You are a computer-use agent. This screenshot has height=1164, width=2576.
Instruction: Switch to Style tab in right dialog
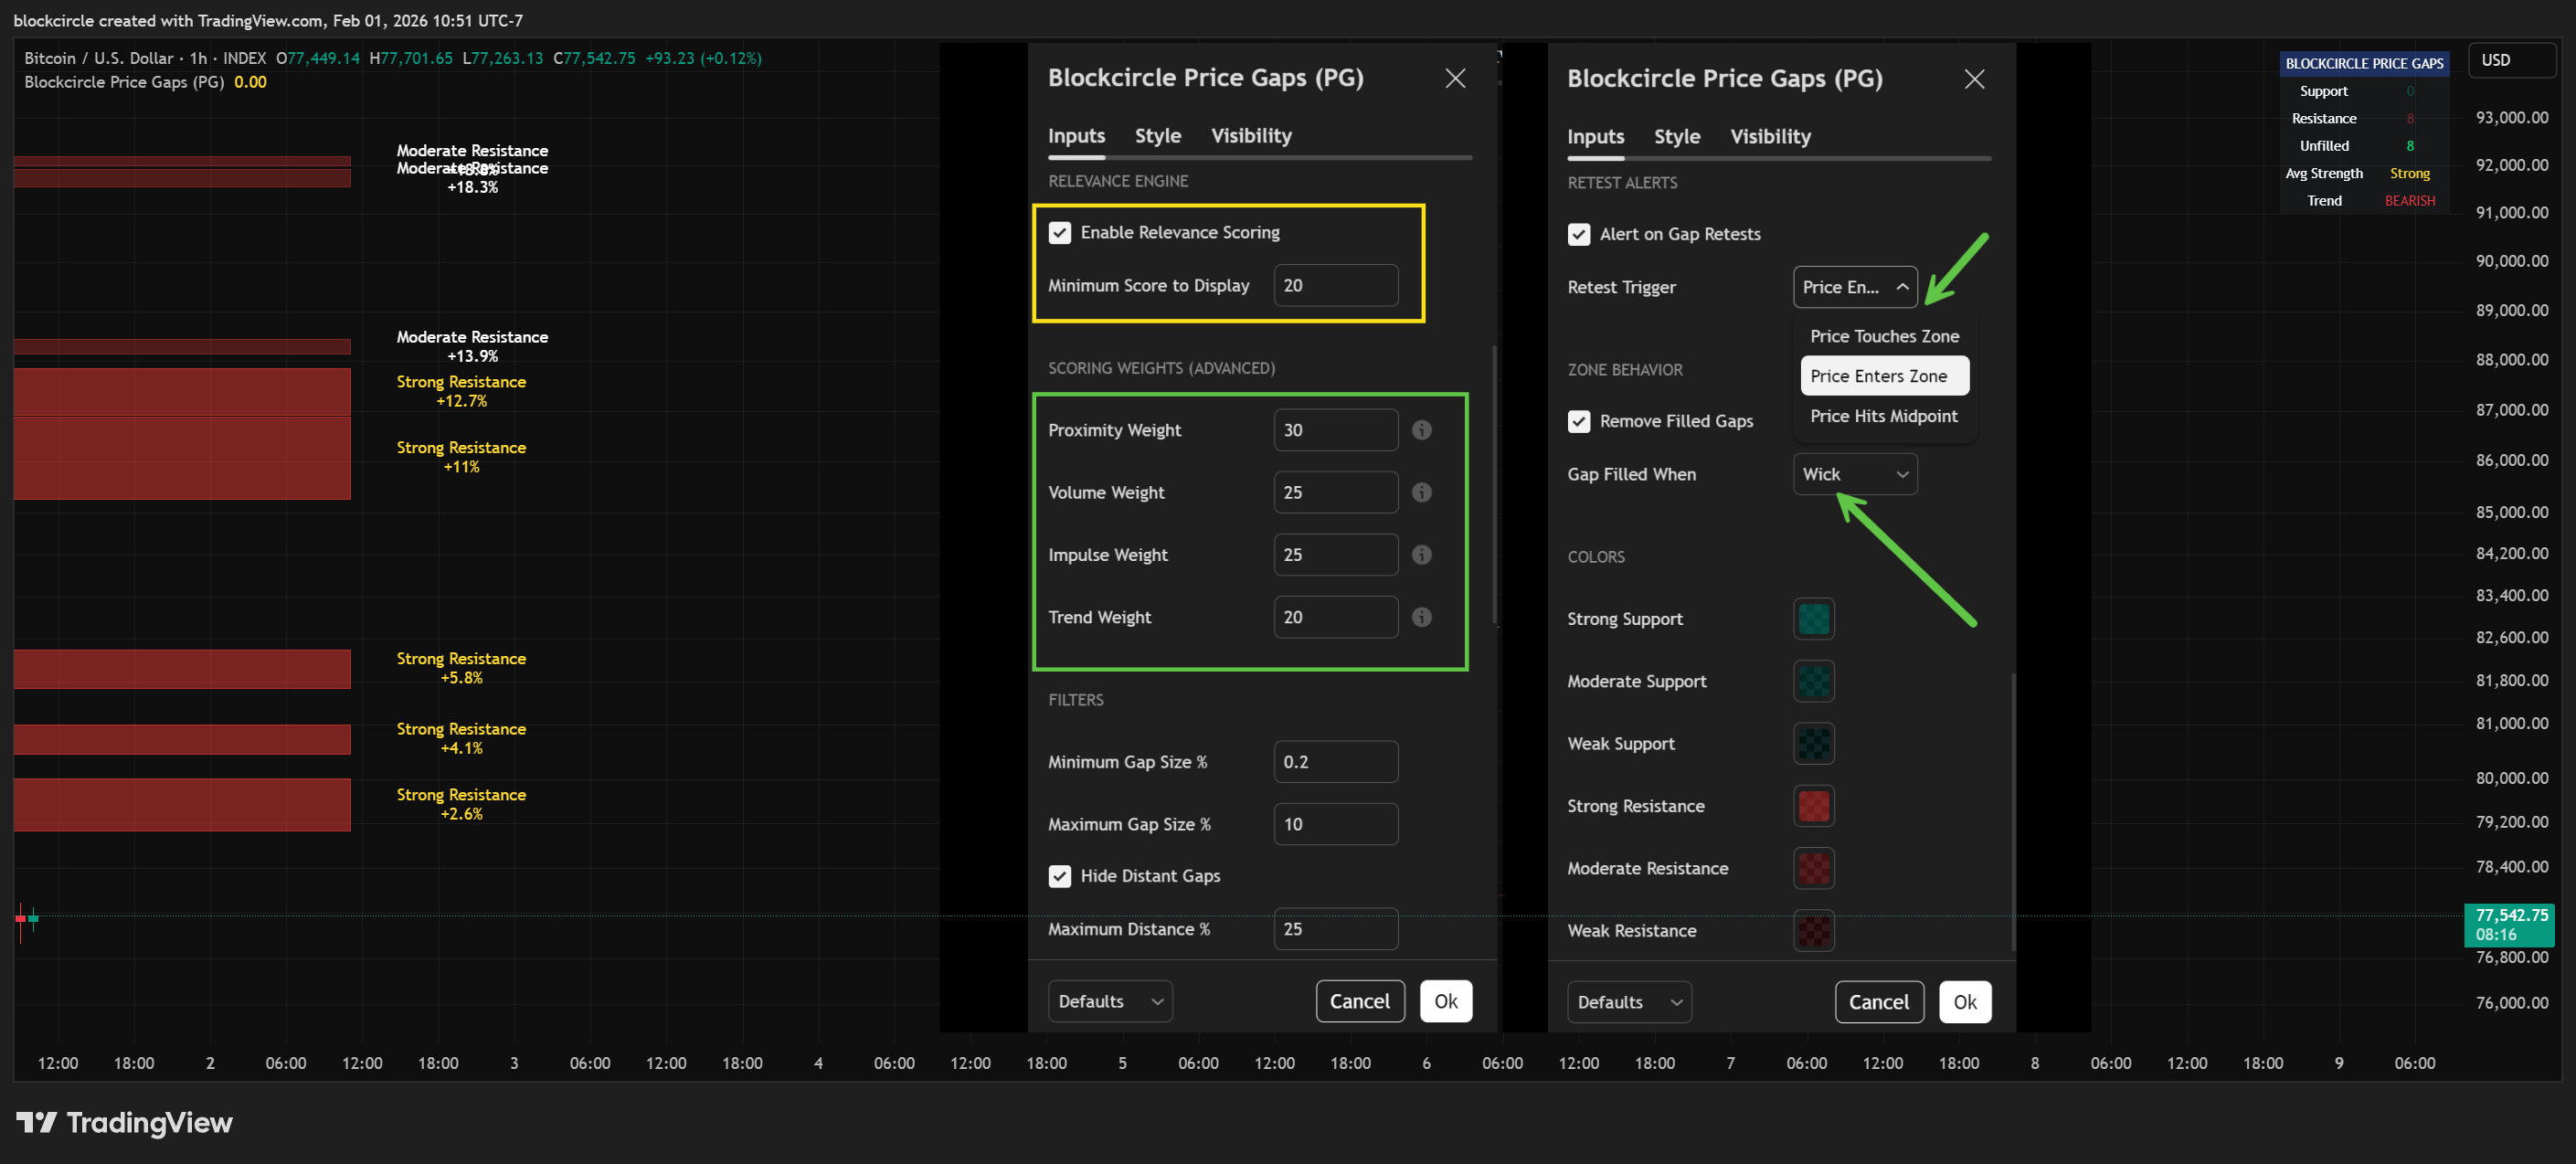[1677, 137]
